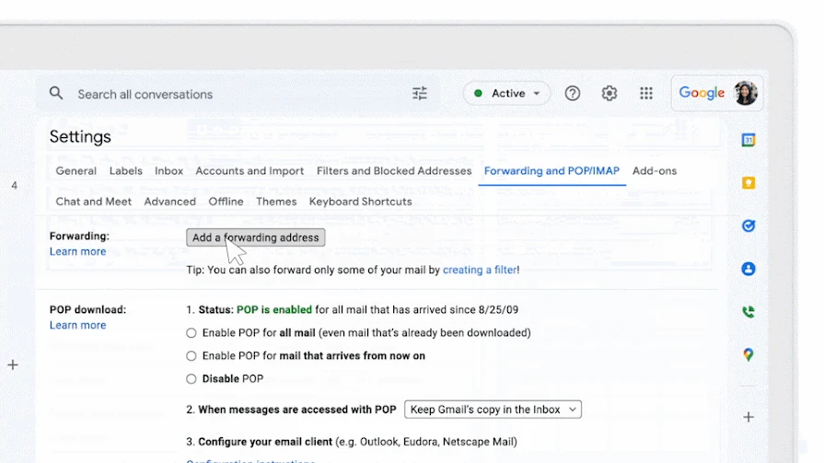This screenshot has width=824, height=463.
Task: Open Google Maps in side panel
Action: point(749,354)
